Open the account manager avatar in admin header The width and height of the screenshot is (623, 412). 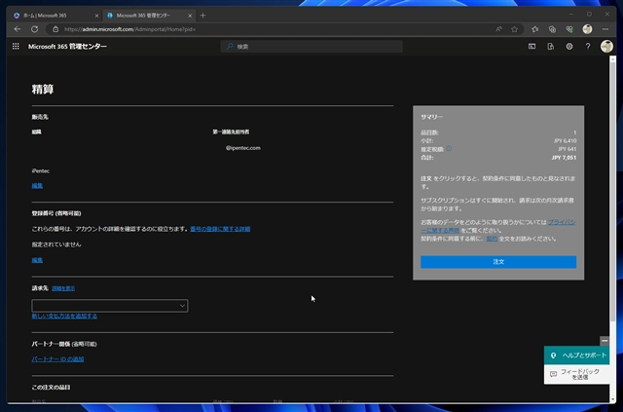pyautogui.click(x=606, y=47)
